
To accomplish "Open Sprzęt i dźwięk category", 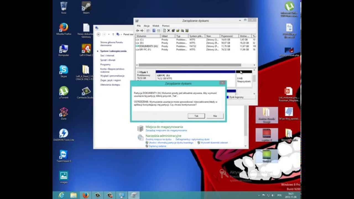I will [108, 60].
